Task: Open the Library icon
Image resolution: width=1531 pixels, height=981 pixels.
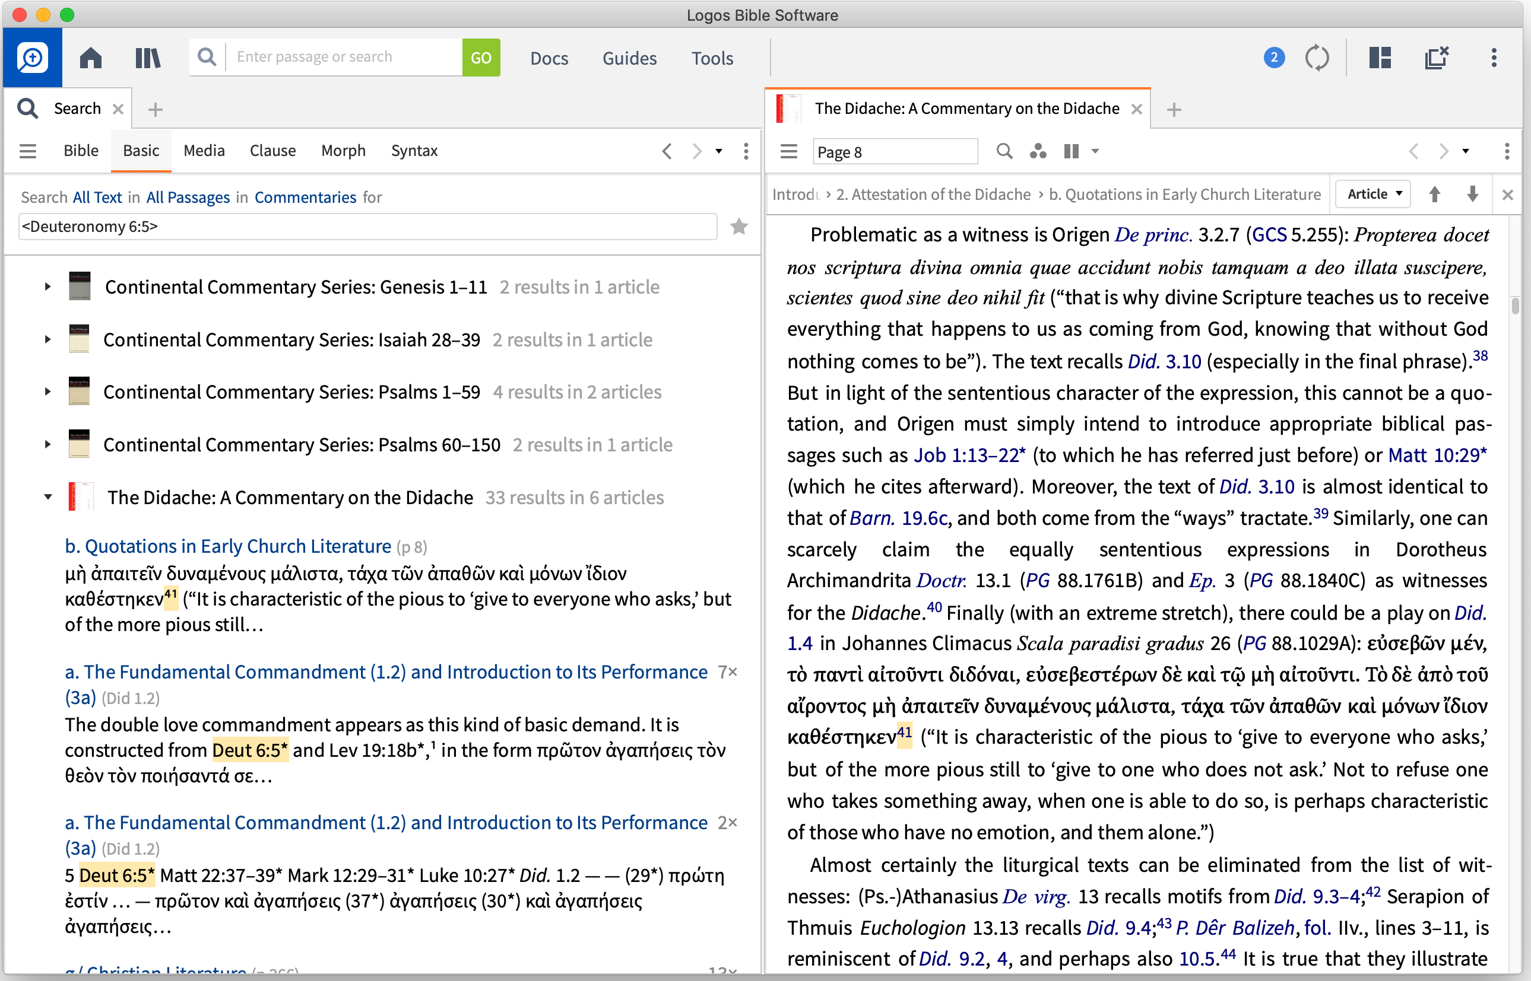Action: tap(148, 58)
